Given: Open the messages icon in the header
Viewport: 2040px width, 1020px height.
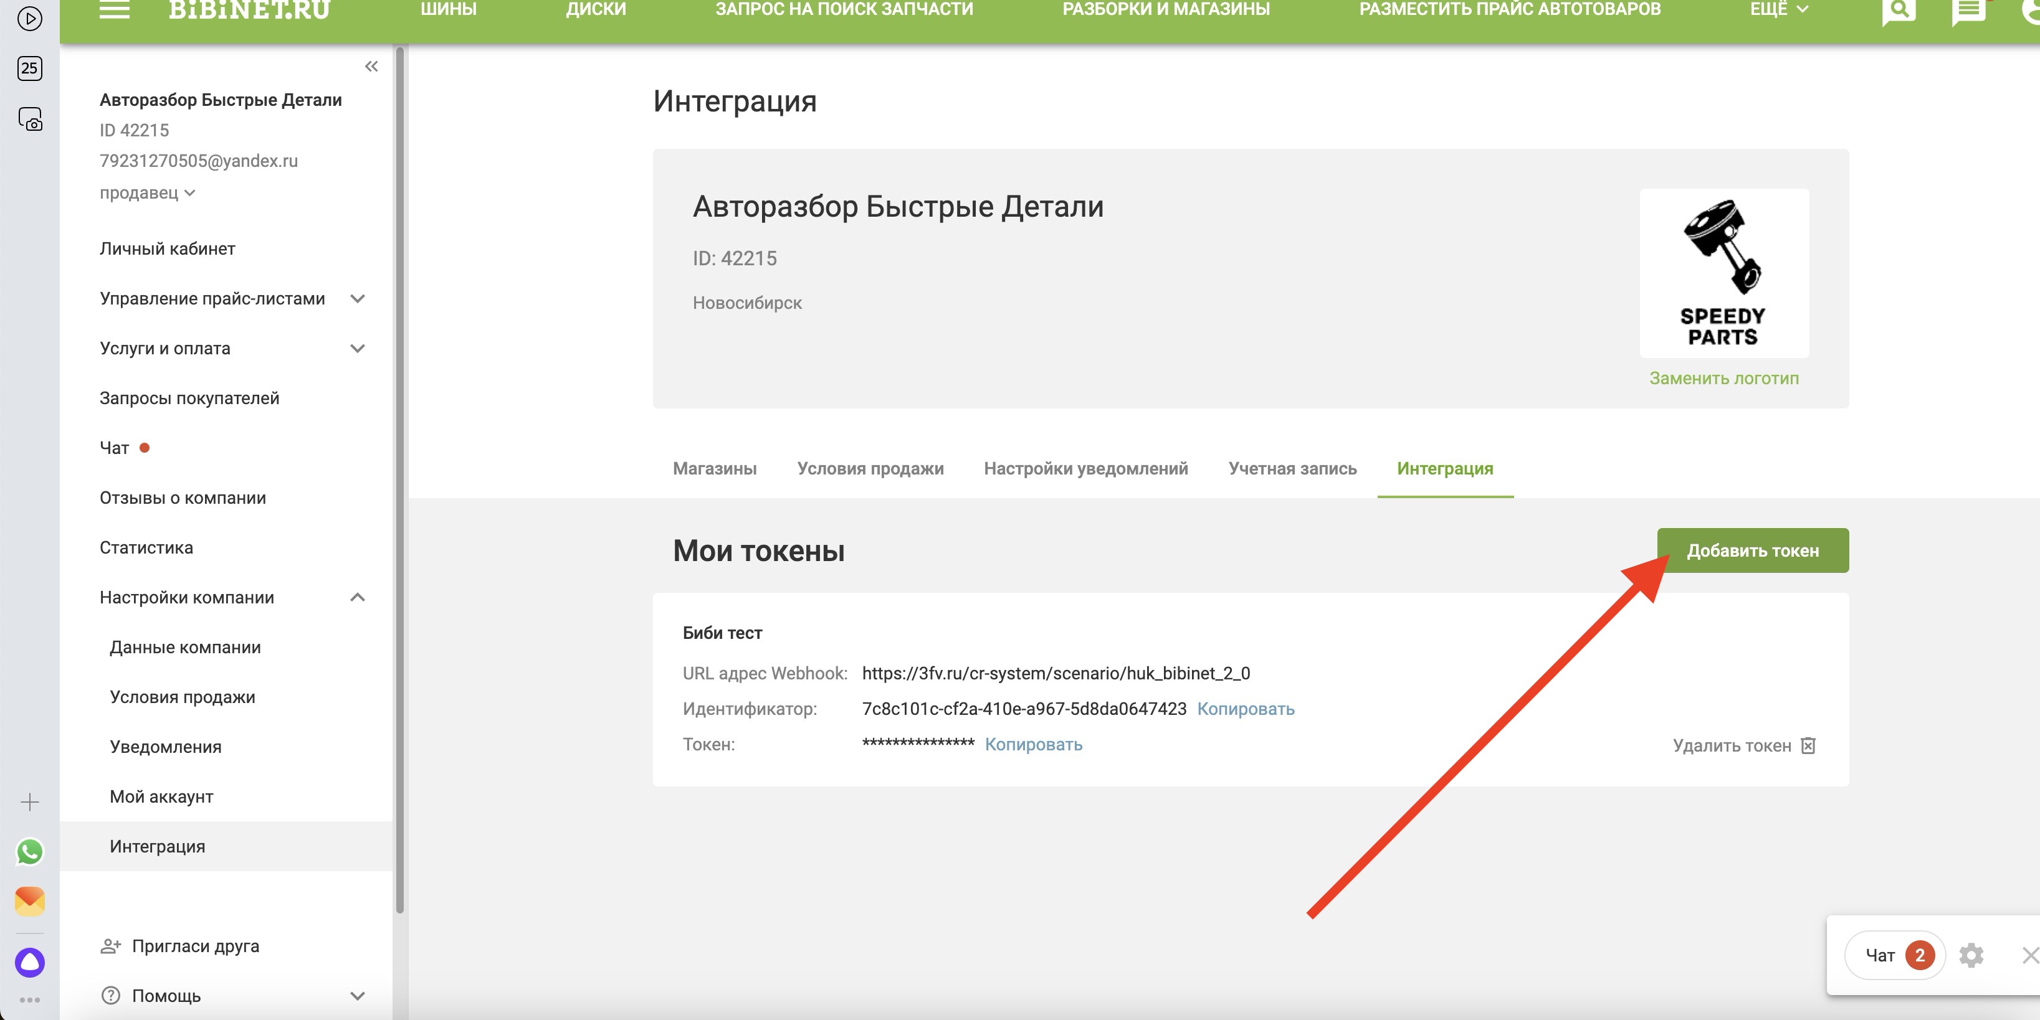Looking at the screenshot, I should [x=1968, y=11].
